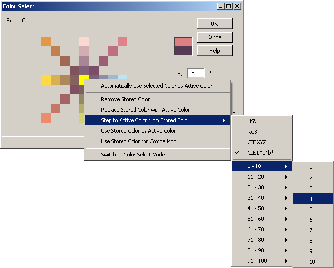This screenshot has height=268, width=334.
Task: Expand the 11 - 20 steps submenu
Action: coord(262,177)
